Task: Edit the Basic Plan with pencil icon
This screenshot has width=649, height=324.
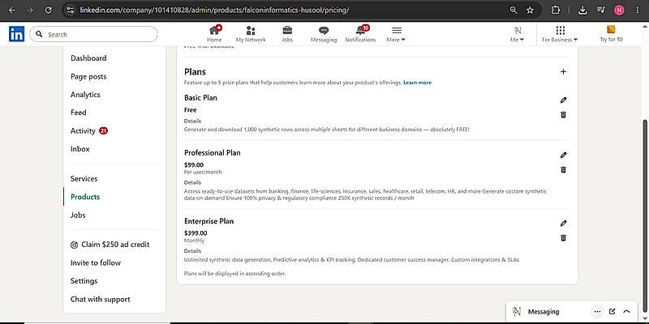Action: [x=563, y=100]
